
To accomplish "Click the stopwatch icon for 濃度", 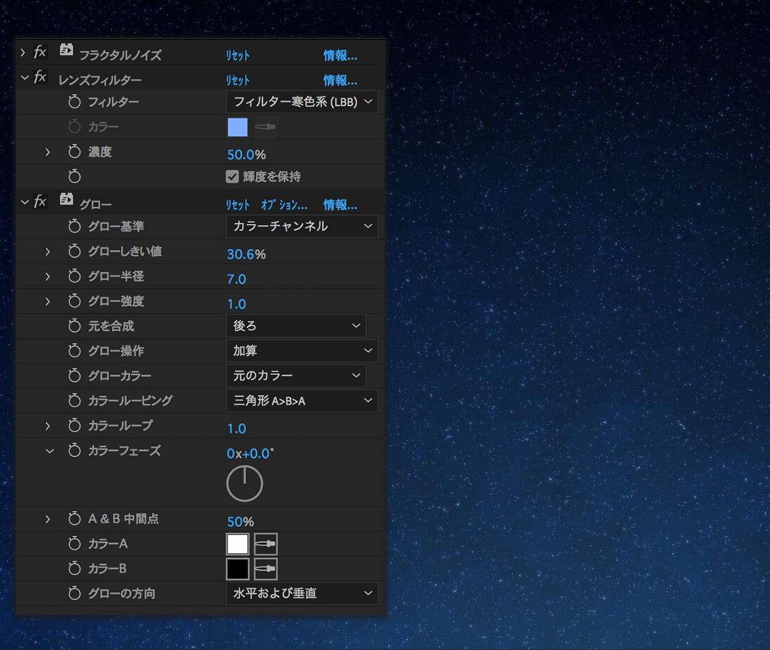I will pyautogui.click(x=75, y=152).
